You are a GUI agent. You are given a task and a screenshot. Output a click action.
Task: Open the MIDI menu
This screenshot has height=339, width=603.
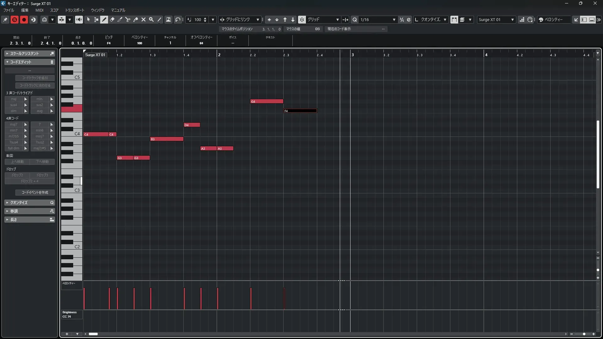coord(39,10)
